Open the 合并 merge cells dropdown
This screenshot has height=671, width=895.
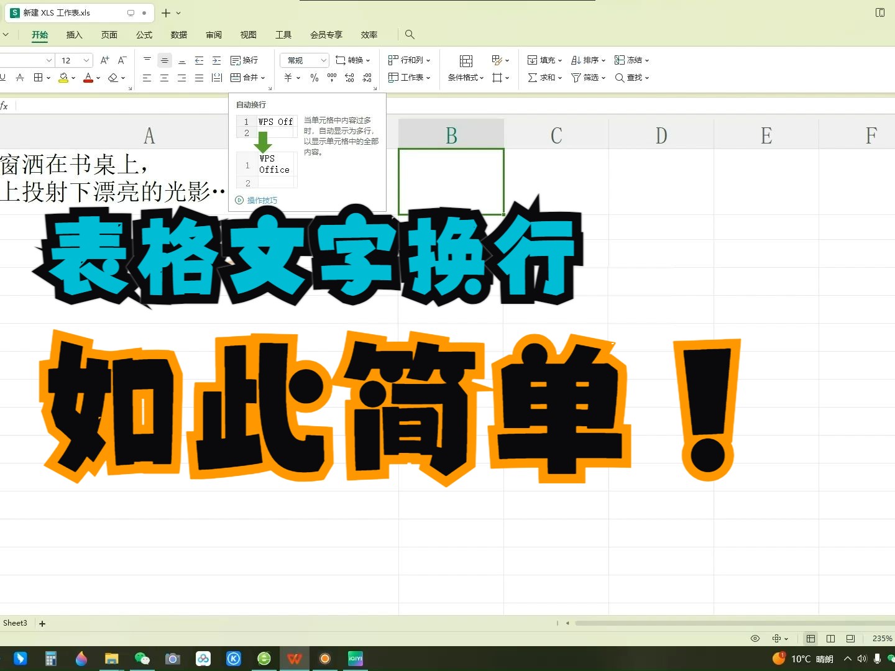[262, 78]
